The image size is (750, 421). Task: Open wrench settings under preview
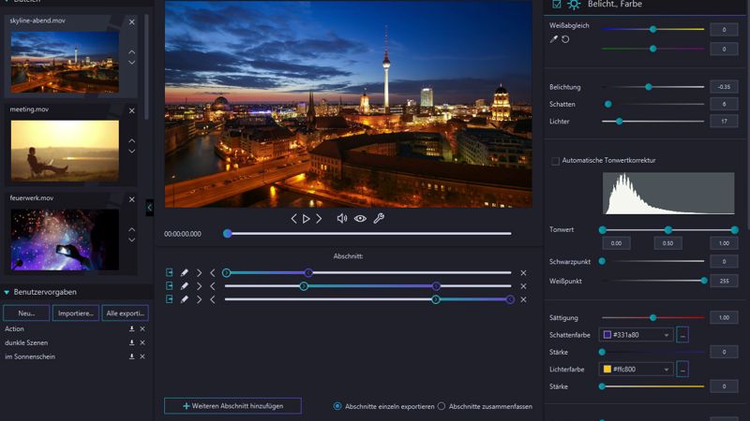(x=379, y=219)
